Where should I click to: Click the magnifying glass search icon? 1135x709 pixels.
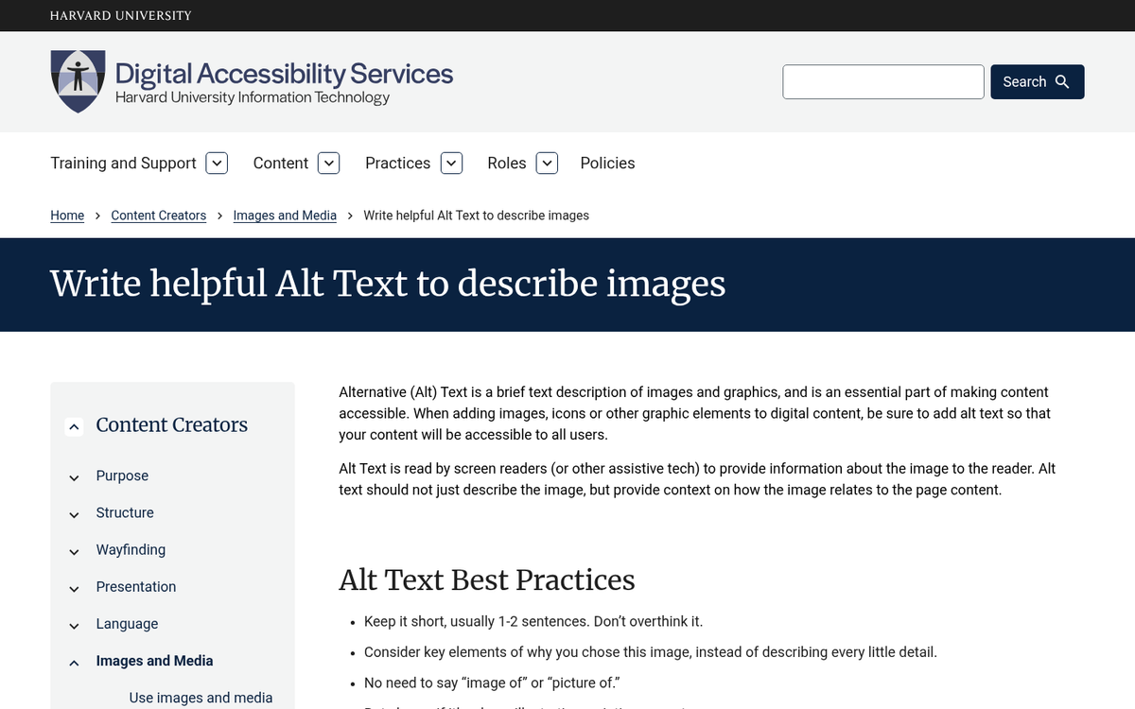1061,82
